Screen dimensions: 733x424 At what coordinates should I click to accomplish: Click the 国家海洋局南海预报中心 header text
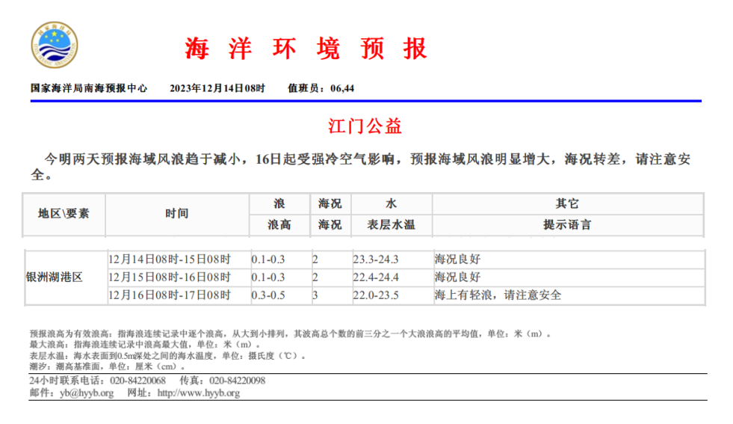(89, 88)
